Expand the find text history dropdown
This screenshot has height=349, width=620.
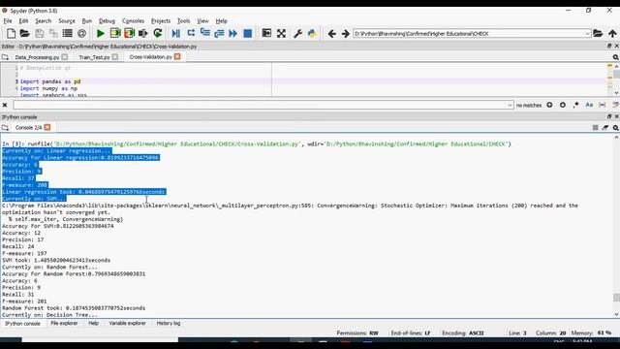click(x=510, y=105)
